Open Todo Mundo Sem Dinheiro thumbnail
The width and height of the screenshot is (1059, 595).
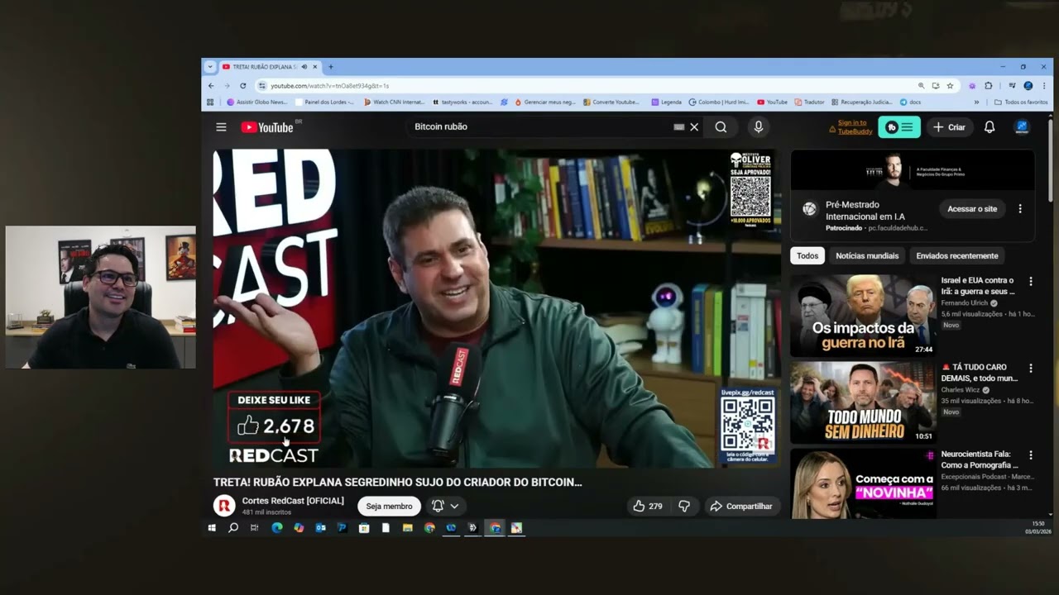click(863, 402)
